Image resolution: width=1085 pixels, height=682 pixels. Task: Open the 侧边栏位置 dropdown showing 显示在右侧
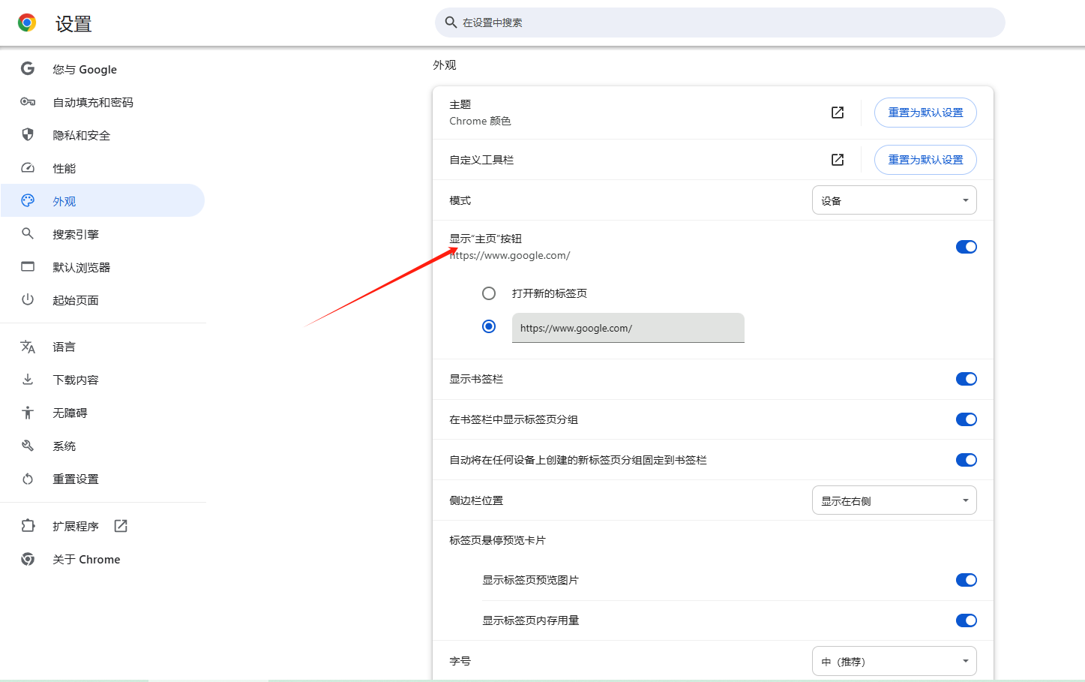click(x=894, y=500)
